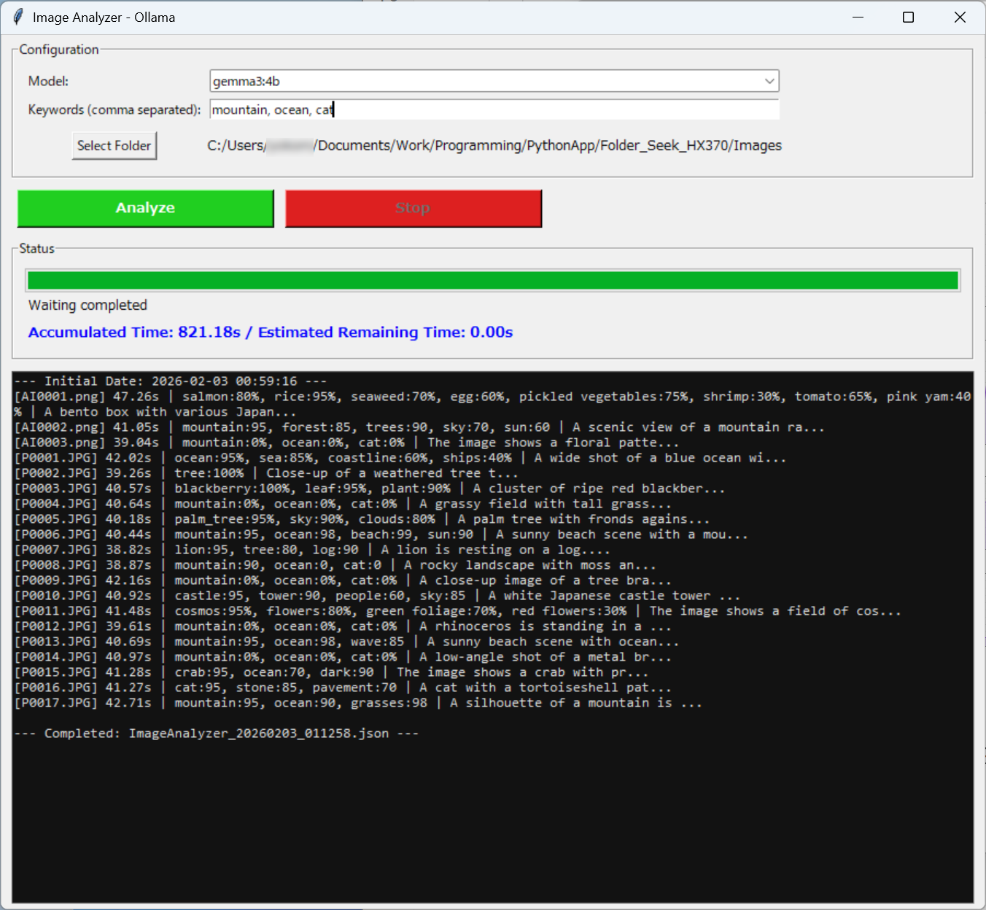The width and height of the screenshot is (986, 910).
Task: Select the AI0001.png log entry
Action: [x=493, y=404]
